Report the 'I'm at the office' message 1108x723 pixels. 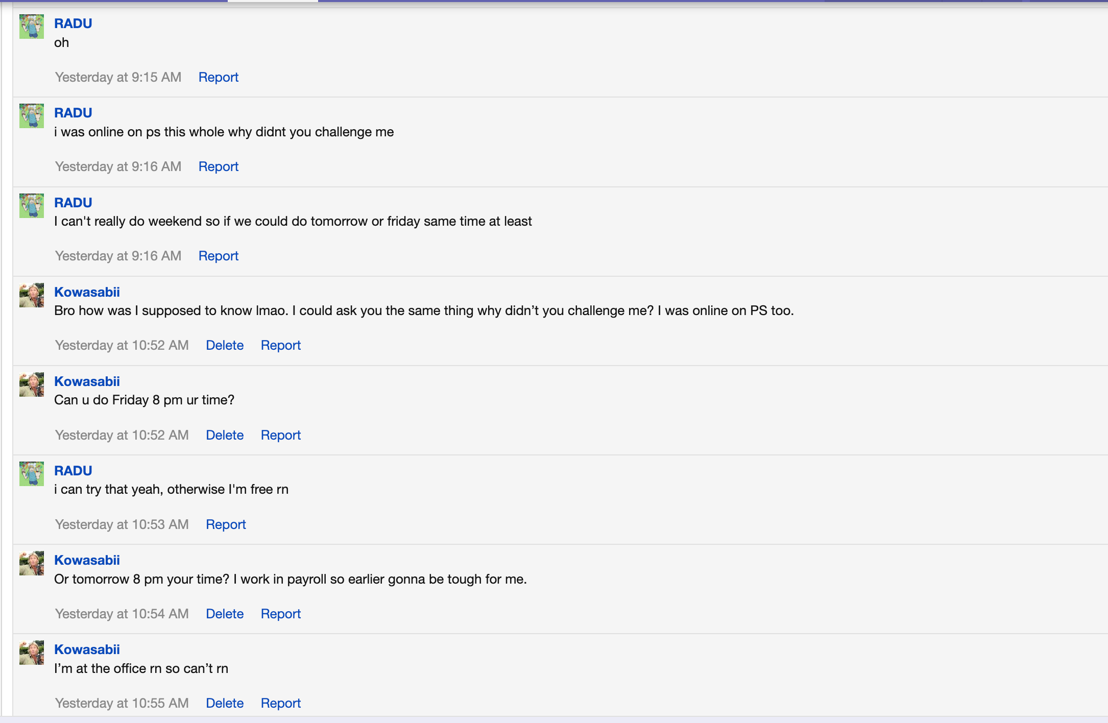pos(281,703)
